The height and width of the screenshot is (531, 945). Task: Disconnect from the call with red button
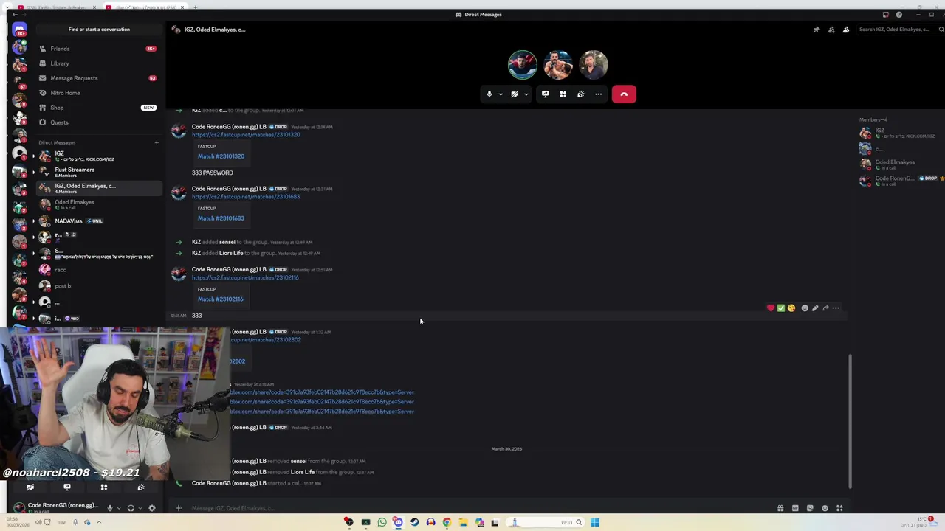pyautogui.click(x=624, y=94)
